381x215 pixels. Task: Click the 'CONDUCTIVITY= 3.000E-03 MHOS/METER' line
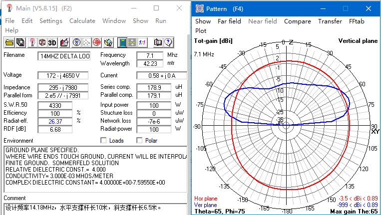click(x=59, y=176)
